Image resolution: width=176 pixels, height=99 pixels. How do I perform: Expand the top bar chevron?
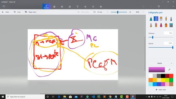coord(173,6)
